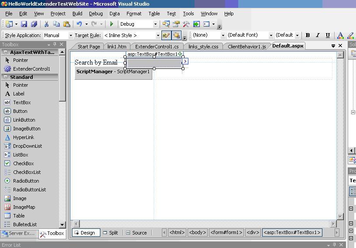Open the Debug configuration dropdown

click(x=155, y=24)
